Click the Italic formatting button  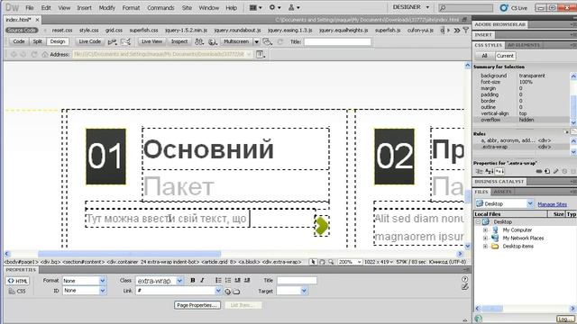(x=202, y=280)
